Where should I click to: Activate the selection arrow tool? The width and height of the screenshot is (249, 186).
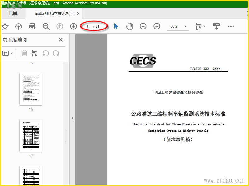[x=116, y=26]
